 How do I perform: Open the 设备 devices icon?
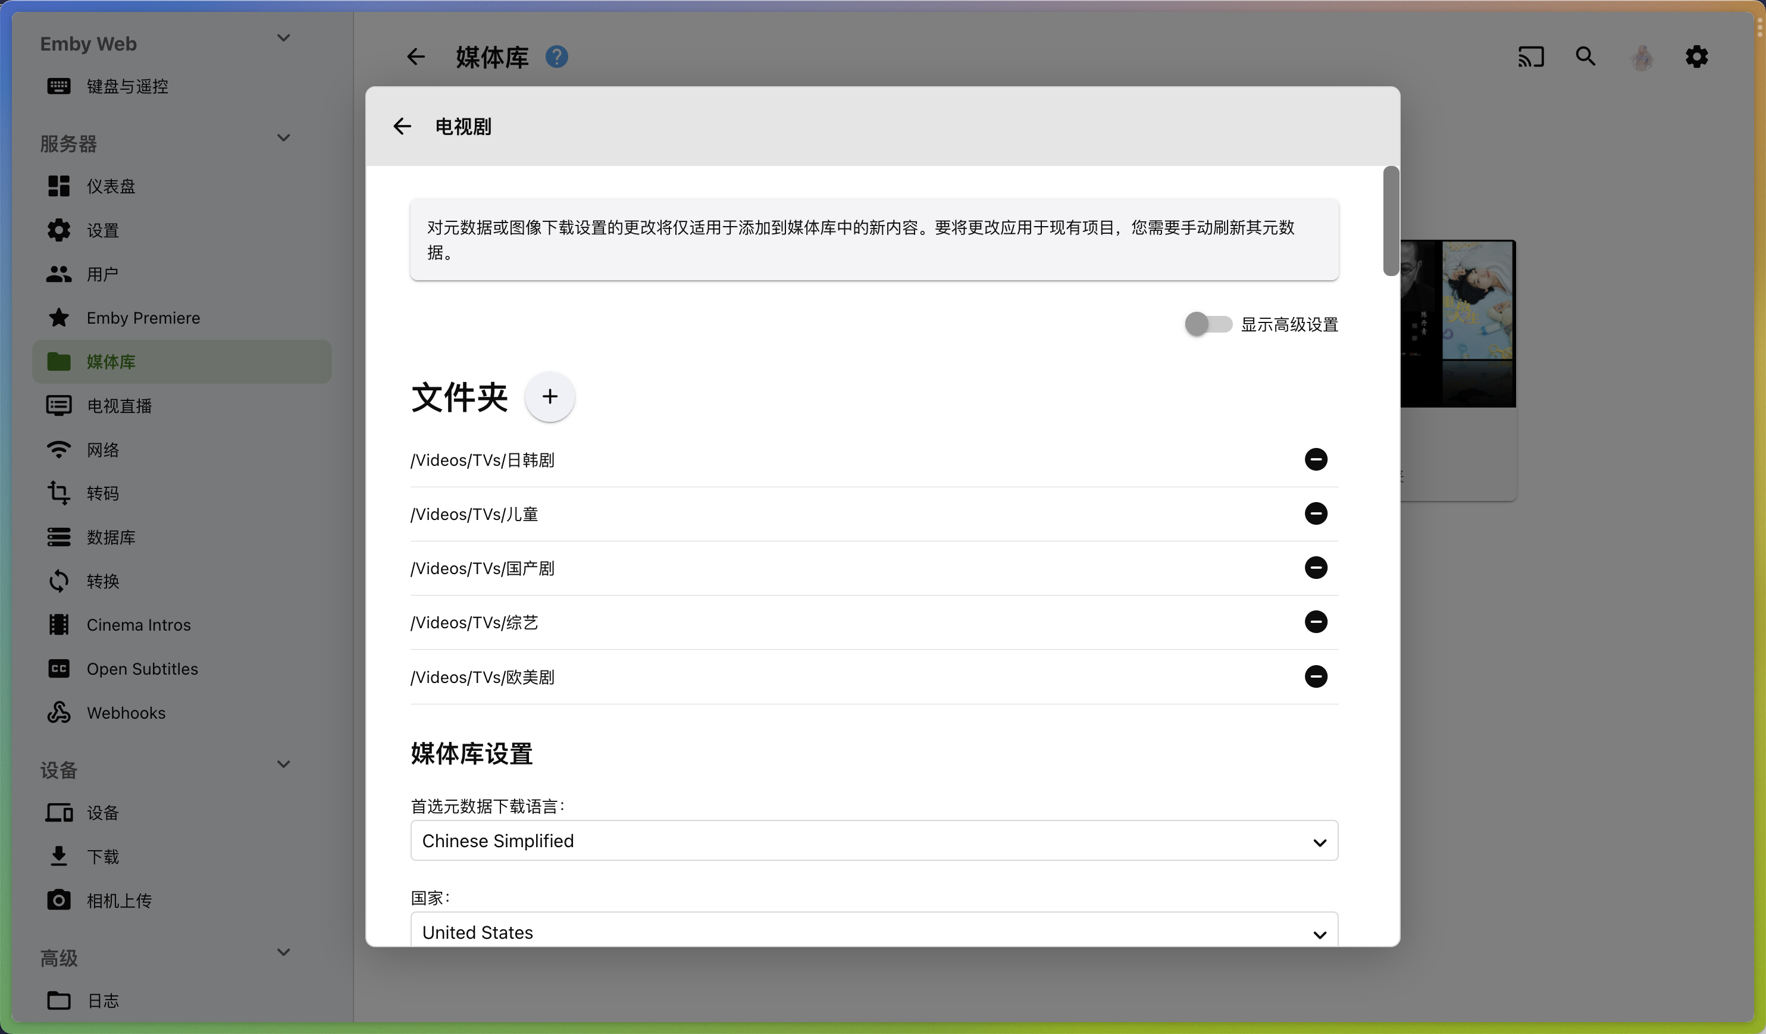(x=59, y=813)
